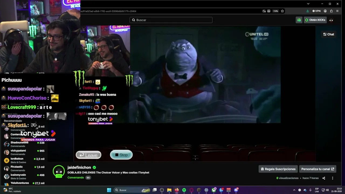Expand the browser tab list chevron

click(x=308, y=4)
